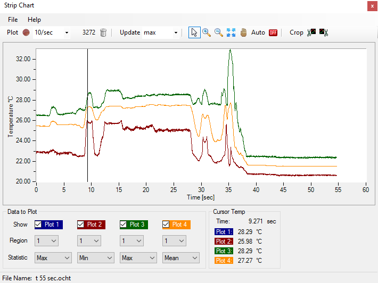This screenshot has width=378, height=283.
Task: Open the File menu
Action: coord(13,20)
